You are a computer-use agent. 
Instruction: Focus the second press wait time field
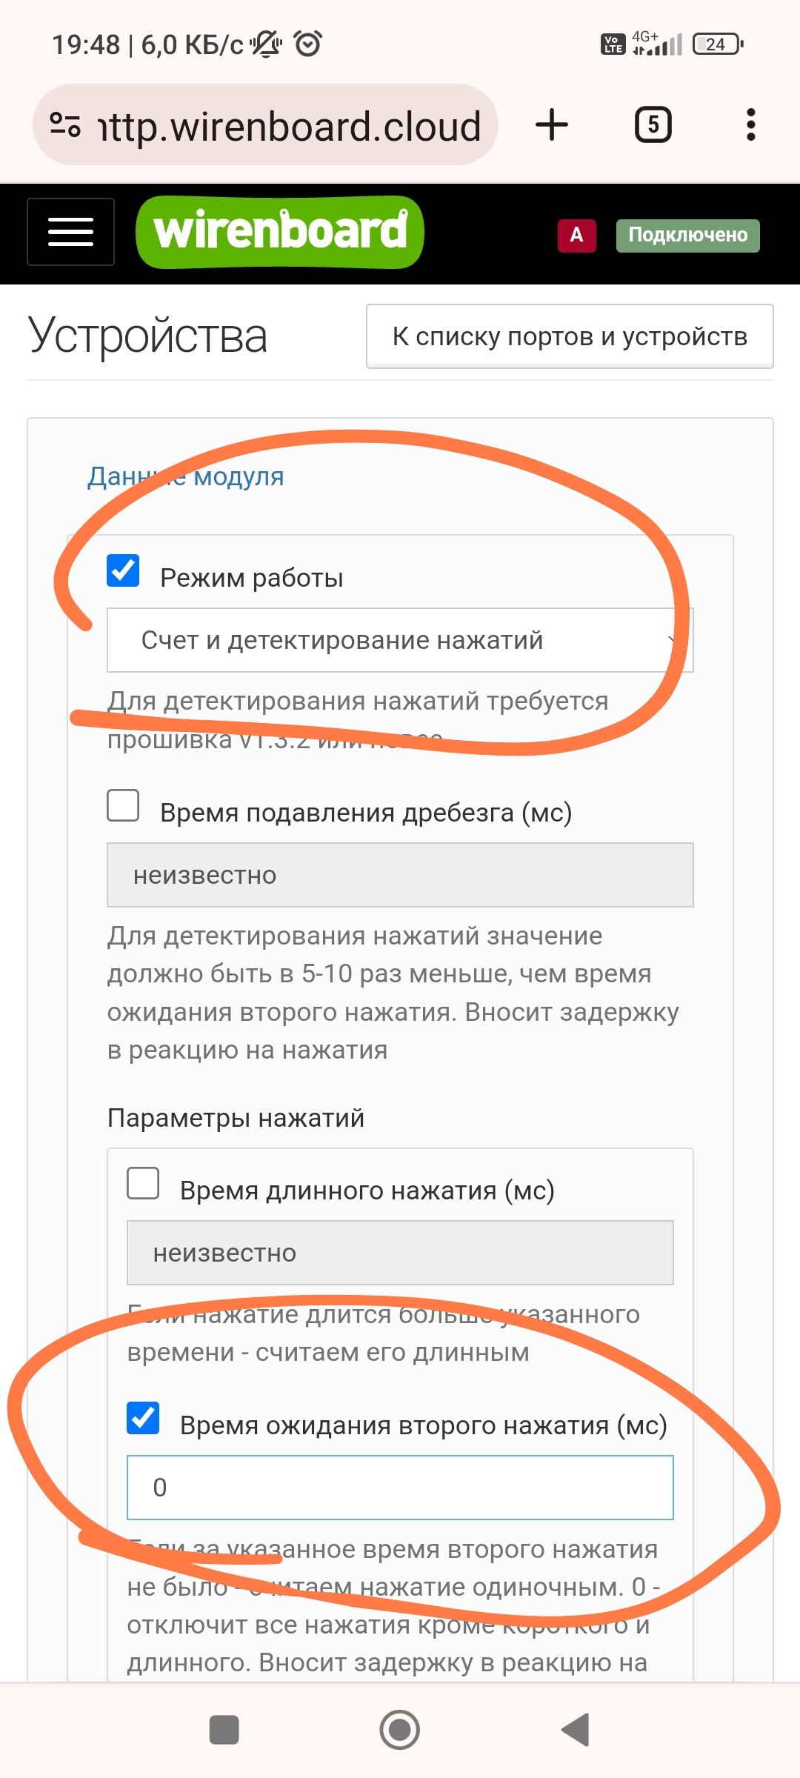(400, 1488)
